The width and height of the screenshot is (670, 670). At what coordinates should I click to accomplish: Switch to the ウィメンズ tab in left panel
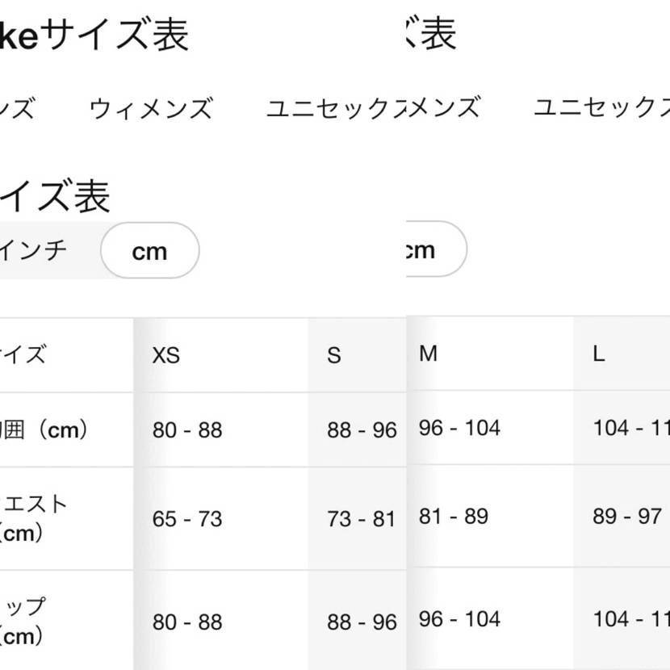[x=151, y=108]
